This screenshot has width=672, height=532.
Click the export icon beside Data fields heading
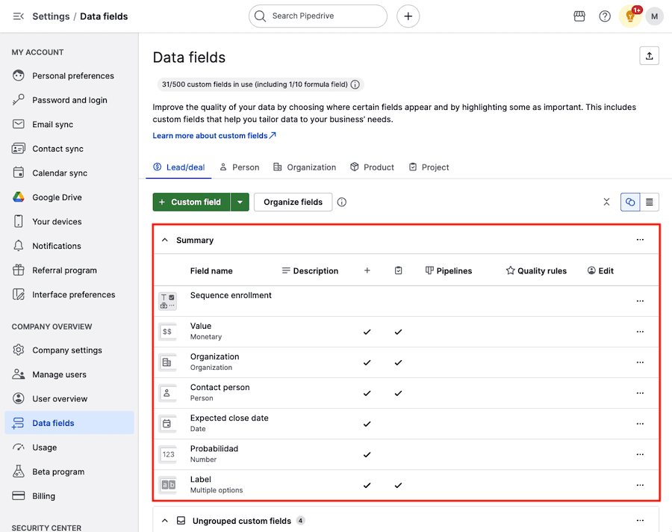(649, 56)
